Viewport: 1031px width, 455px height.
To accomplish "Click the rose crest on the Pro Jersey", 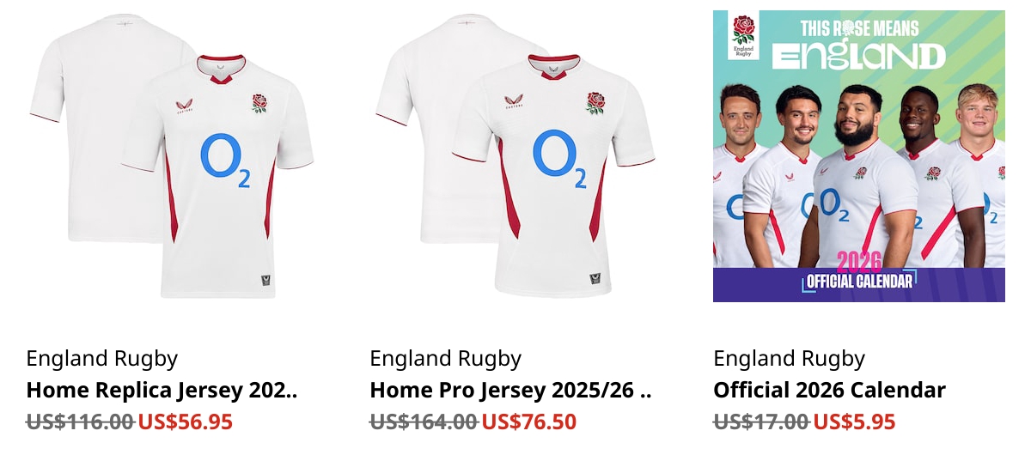I will pyautogui.click(x=595, y=102).
